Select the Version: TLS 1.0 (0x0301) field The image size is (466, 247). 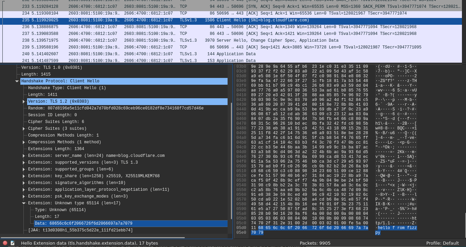(52, 68)
